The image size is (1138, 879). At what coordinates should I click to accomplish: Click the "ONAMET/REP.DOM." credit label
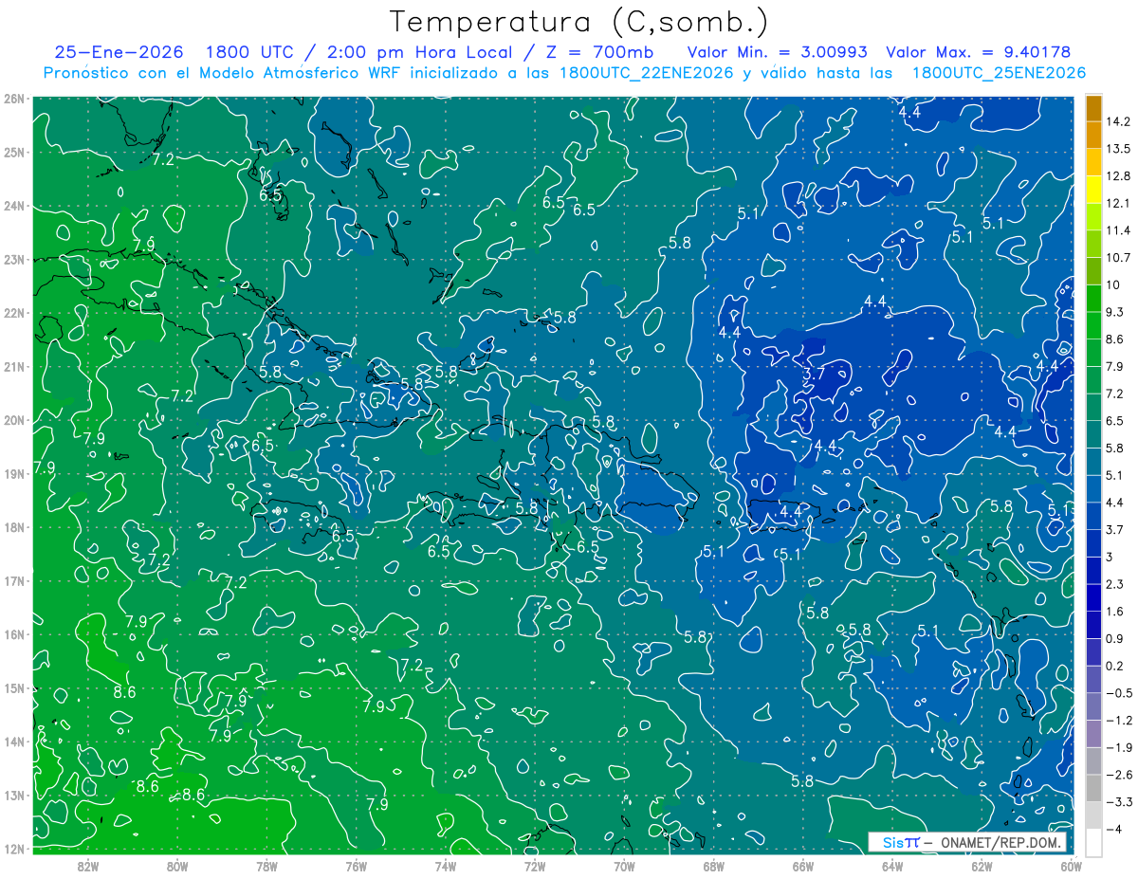pos(1001,842)
